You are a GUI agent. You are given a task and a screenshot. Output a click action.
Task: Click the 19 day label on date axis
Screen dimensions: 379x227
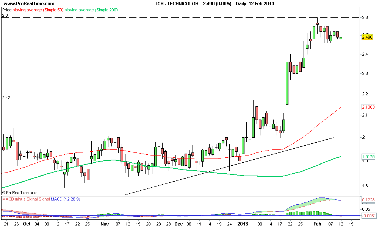(219, 224)
